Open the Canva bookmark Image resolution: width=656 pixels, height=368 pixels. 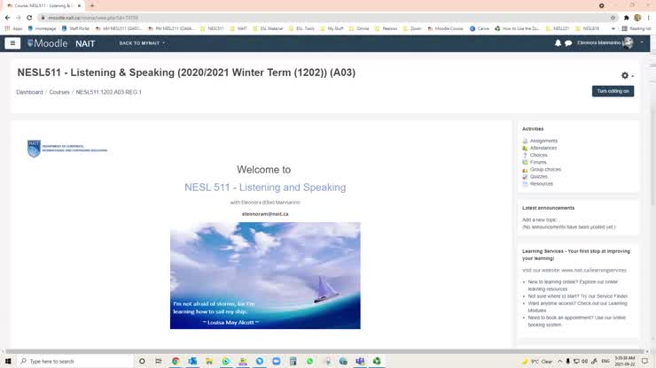[x=480, y=28]
